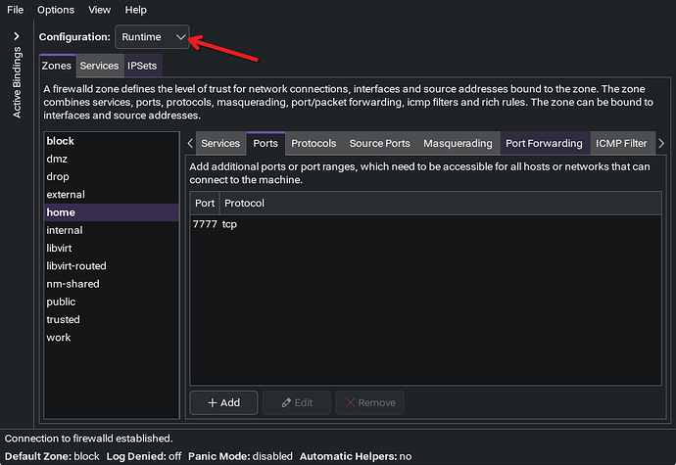Open the Source Ports tab
This screenshot has height=465, width=676.
379,143
